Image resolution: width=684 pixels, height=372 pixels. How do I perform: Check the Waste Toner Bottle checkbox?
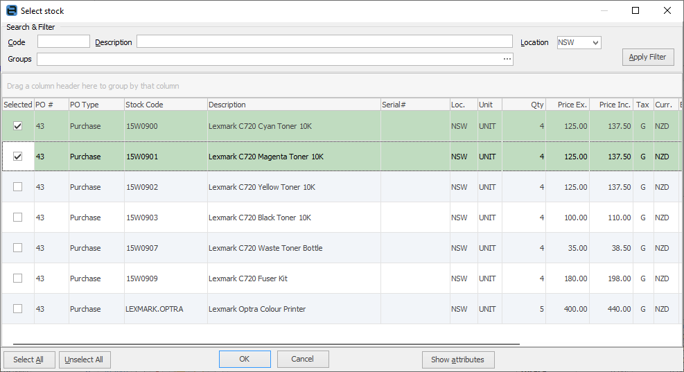click(x=18, y=248)
